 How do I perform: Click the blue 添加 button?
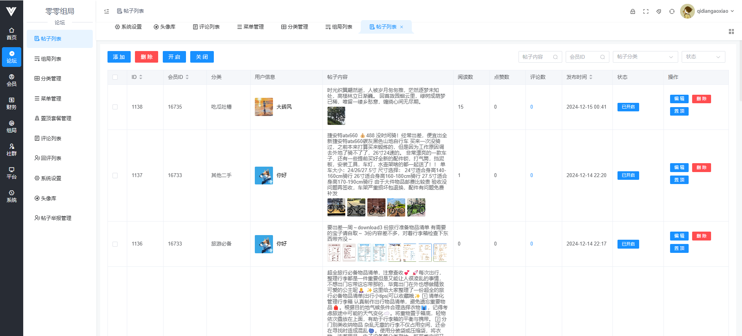pyautogui.click(x=119, y=57)
